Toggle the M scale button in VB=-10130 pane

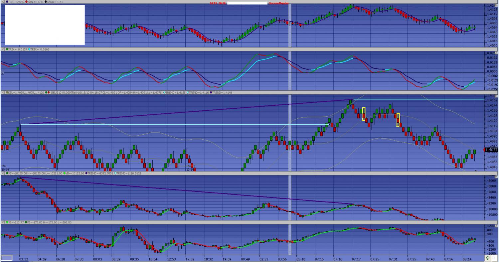pyautogui.click(x=496, y=177)
